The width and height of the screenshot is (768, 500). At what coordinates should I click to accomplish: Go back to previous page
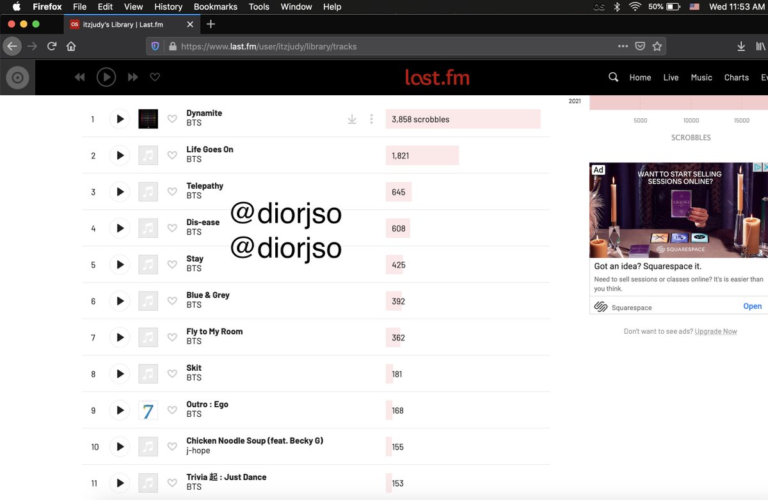12,46
